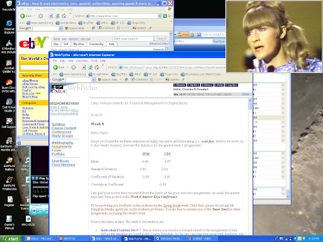Open Favorites menu in WebTycho window

pyautogui.click(x=82, y=60)
